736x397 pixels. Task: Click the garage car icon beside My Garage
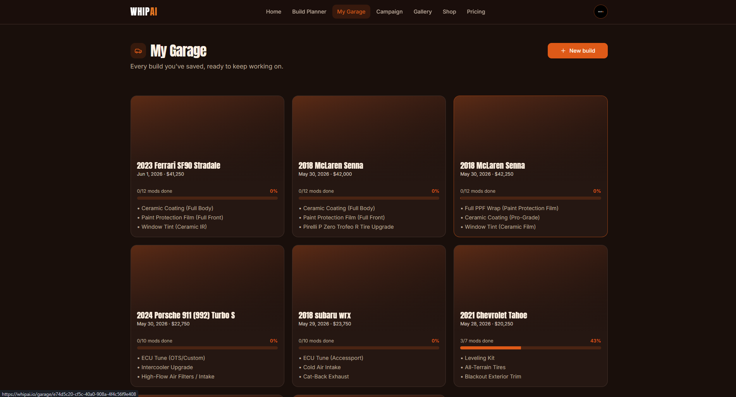click(138, 51)
